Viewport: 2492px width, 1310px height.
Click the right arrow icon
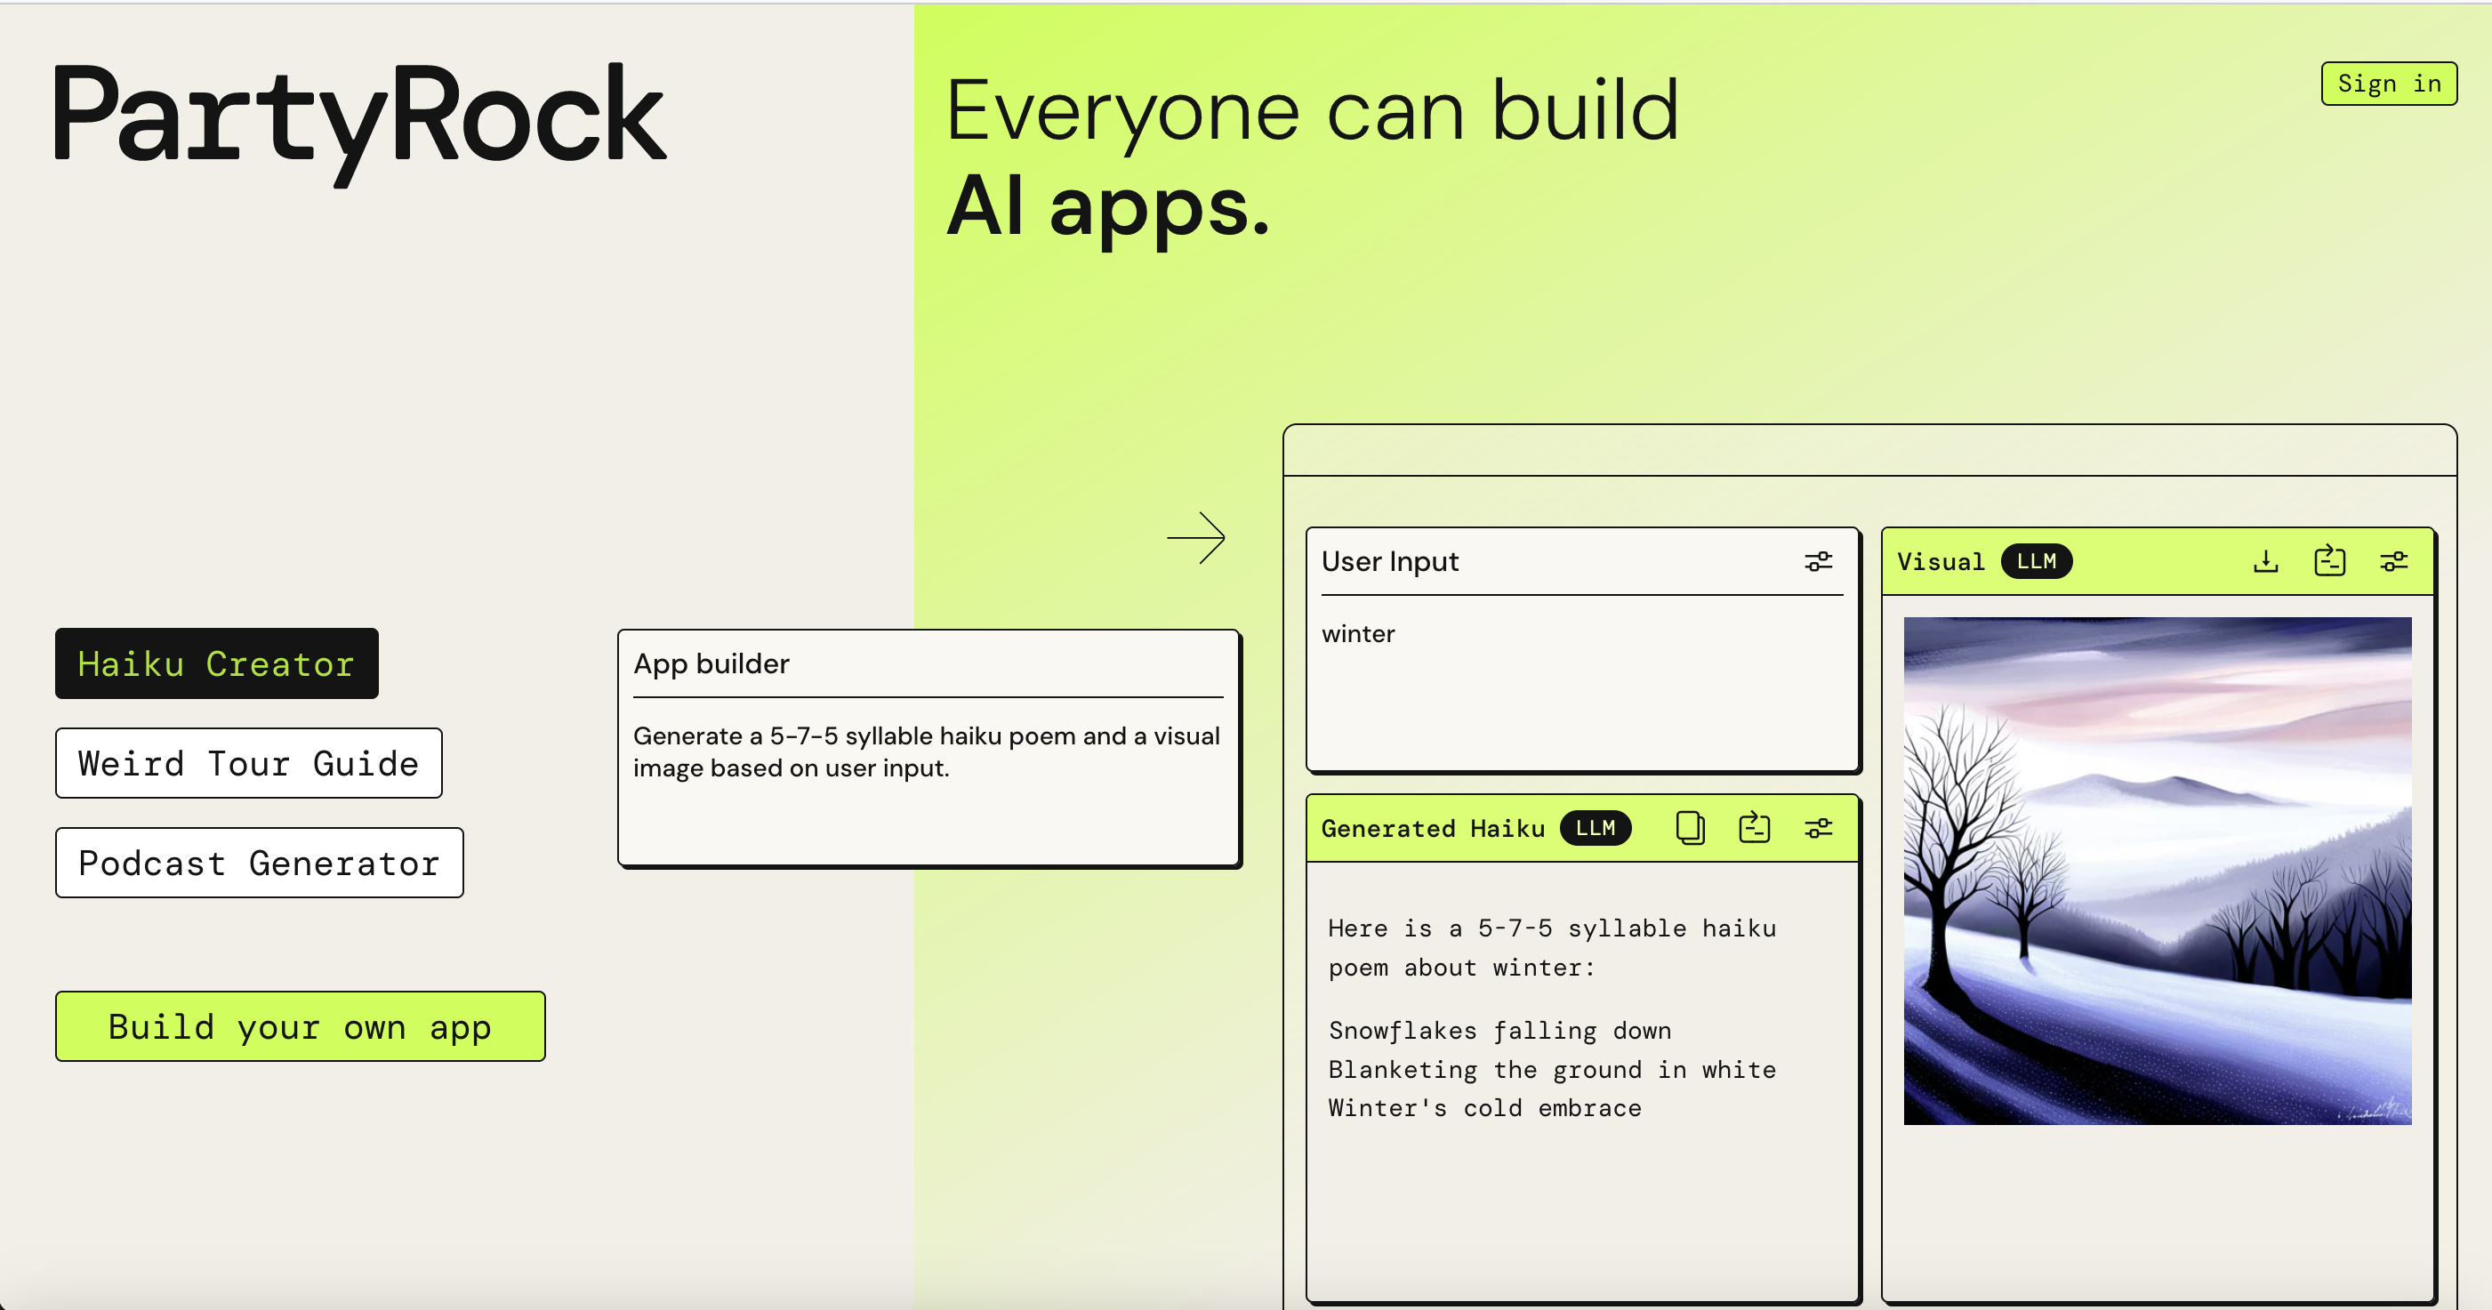point(1195,537)
